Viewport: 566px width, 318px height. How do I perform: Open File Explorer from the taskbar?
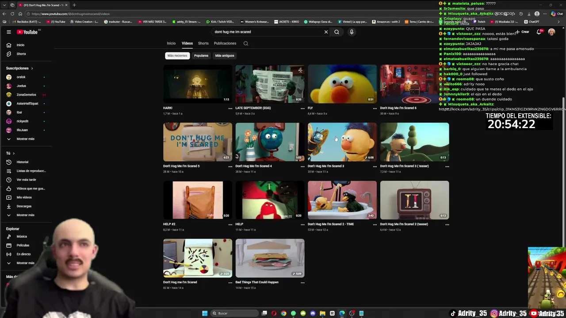pos(322,313)
